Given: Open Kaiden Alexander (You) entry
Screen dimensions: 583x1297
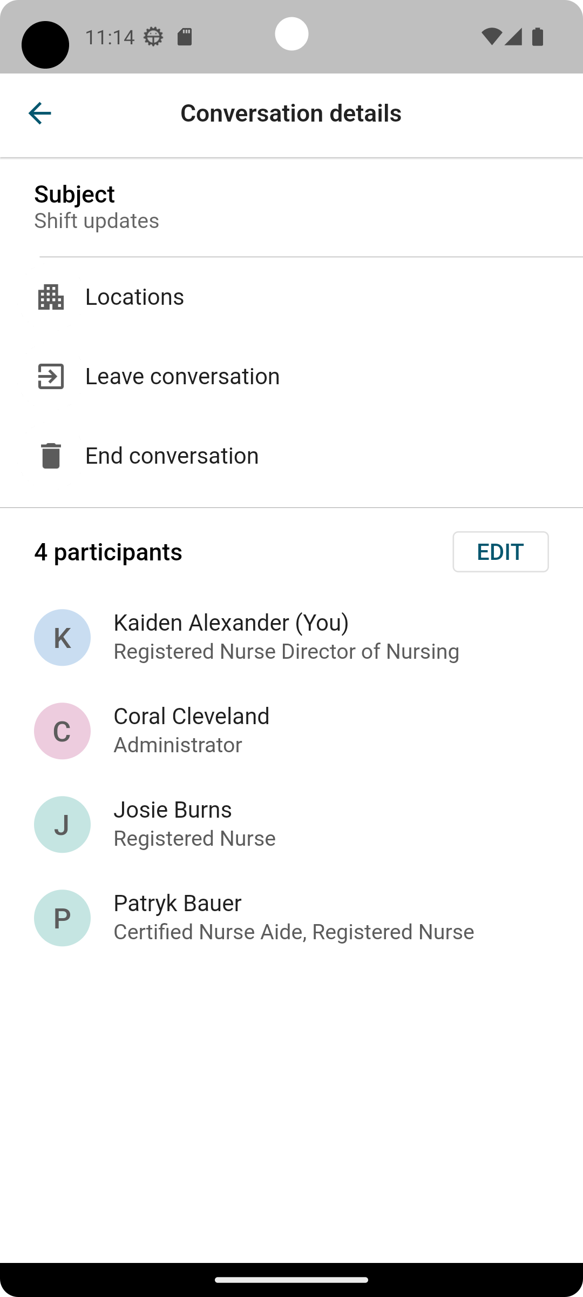Looking at the screenshot, I should pyautogui.click(x=291, y=638).
